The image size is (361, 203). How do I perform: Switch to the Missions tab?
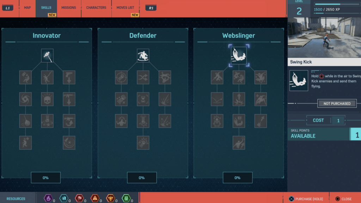(69, 8)
